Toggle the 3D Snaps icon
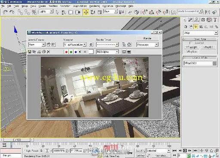 pos(144,12)
